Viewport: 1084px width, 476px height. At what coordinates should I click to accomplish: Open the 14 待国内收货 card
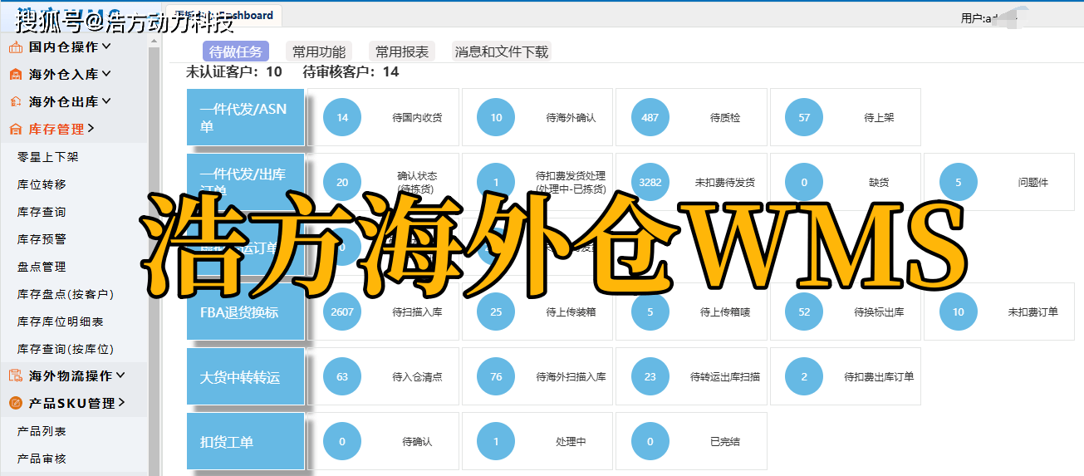tap(383, 117)
